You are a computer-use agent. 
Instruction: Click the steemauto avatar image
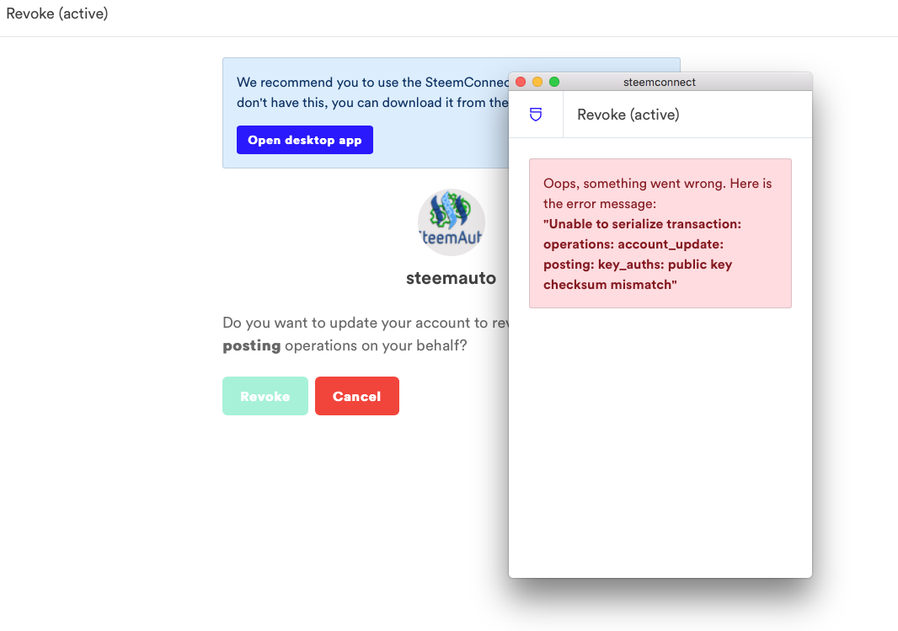(x=452, y=222)
